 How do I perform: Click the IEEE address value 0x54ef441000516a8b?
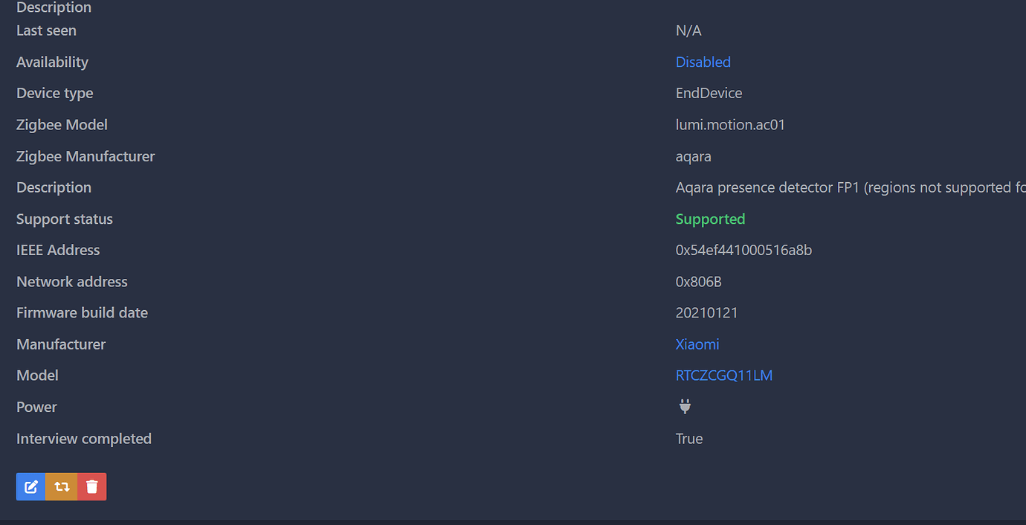click(743, 251)
